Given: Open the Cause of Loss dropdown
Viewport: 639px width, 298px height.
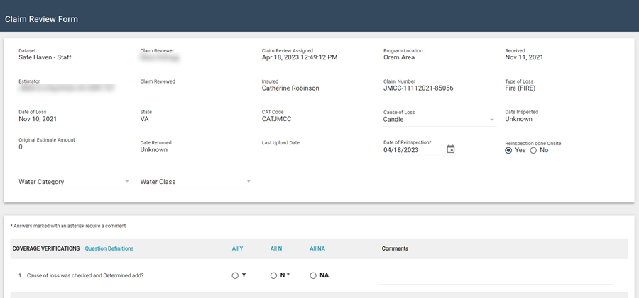Looking at the screenshot, I should coord(439,120).
